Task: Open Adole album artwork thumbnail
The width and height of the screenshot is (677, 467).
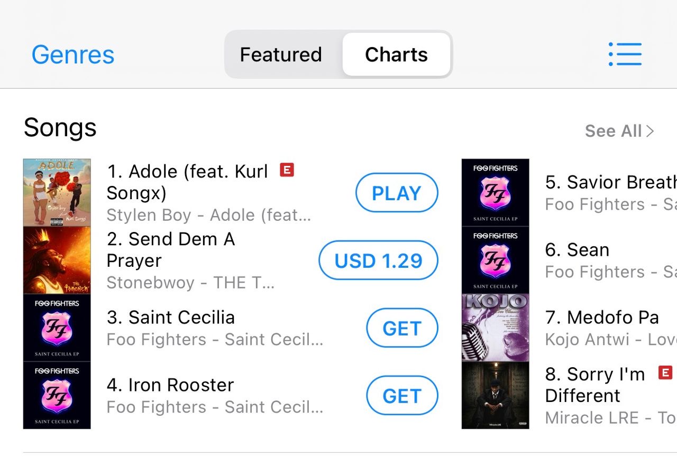Action: pos(57,192)
